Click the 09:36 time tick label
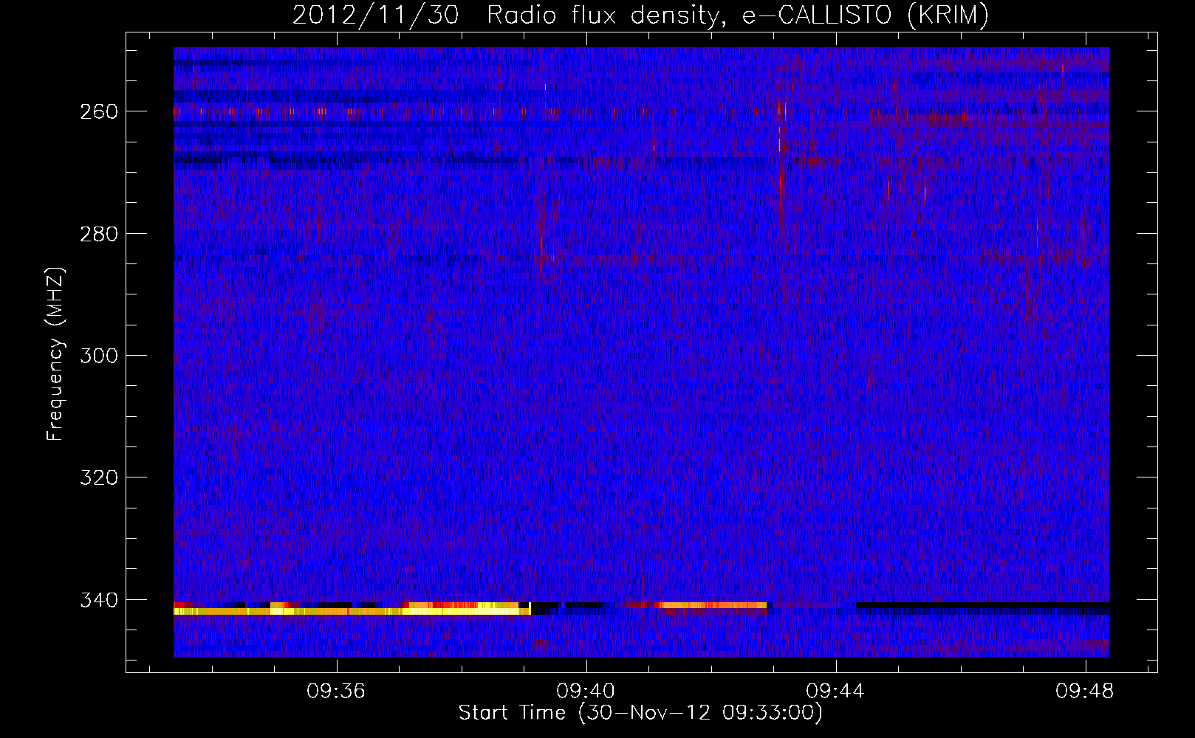The width and height of the screenshot is (1195, 738). [x=337, y=692]
